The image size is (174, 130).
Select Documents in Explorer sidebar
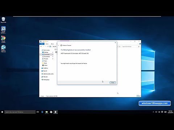tap(46, 57)
